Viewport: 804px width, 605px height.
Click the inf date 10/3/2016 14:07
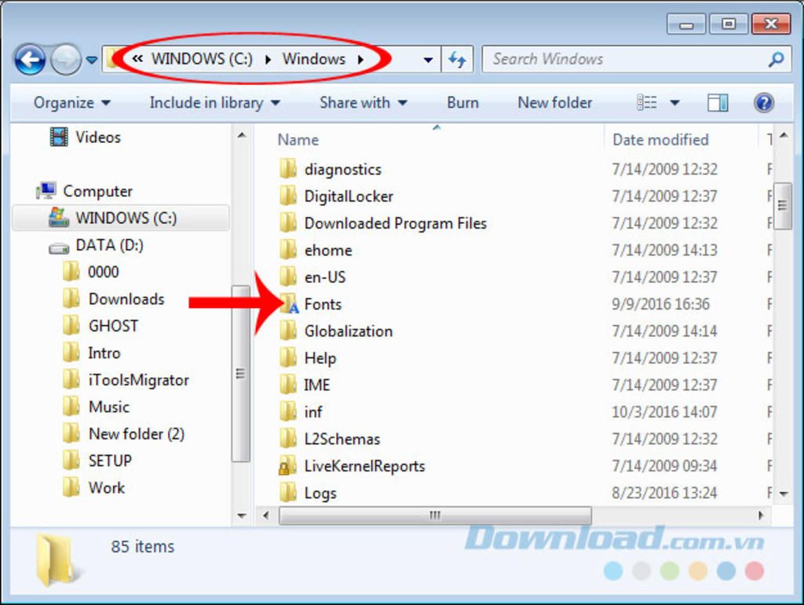(664, 412)
